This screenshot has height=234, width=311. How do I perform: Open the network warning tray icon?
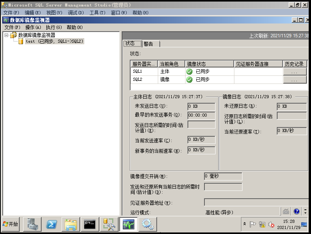coord(262,224)
